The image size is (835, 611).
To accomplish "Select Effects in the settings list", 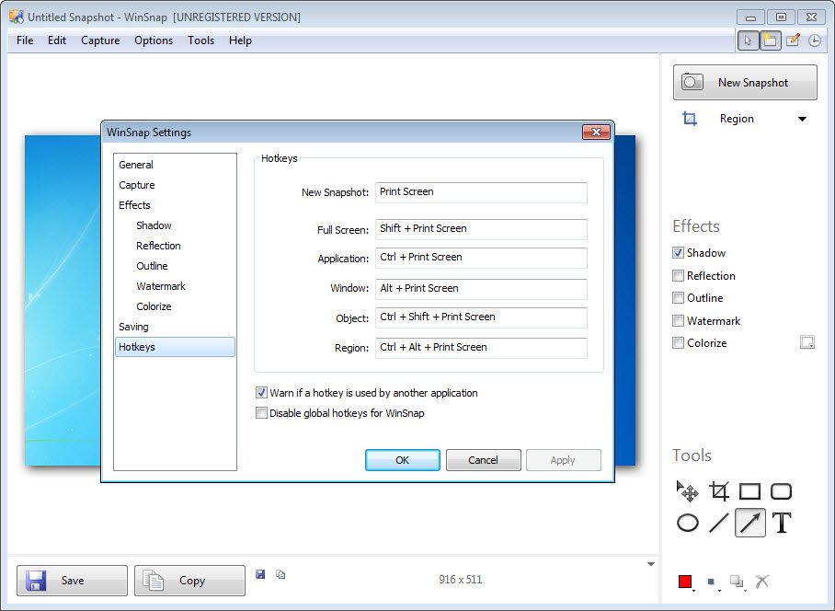I will (x=175, y=205).
